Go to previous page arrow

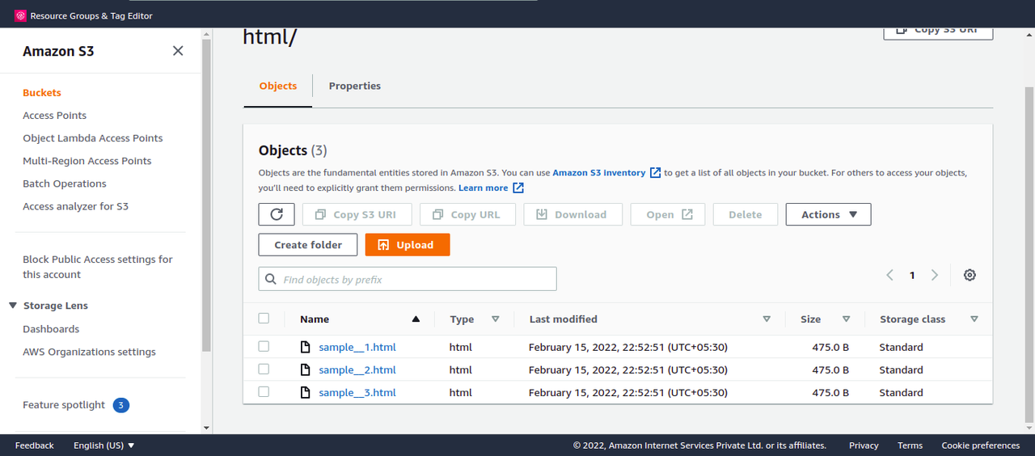(x=889, y=275)
